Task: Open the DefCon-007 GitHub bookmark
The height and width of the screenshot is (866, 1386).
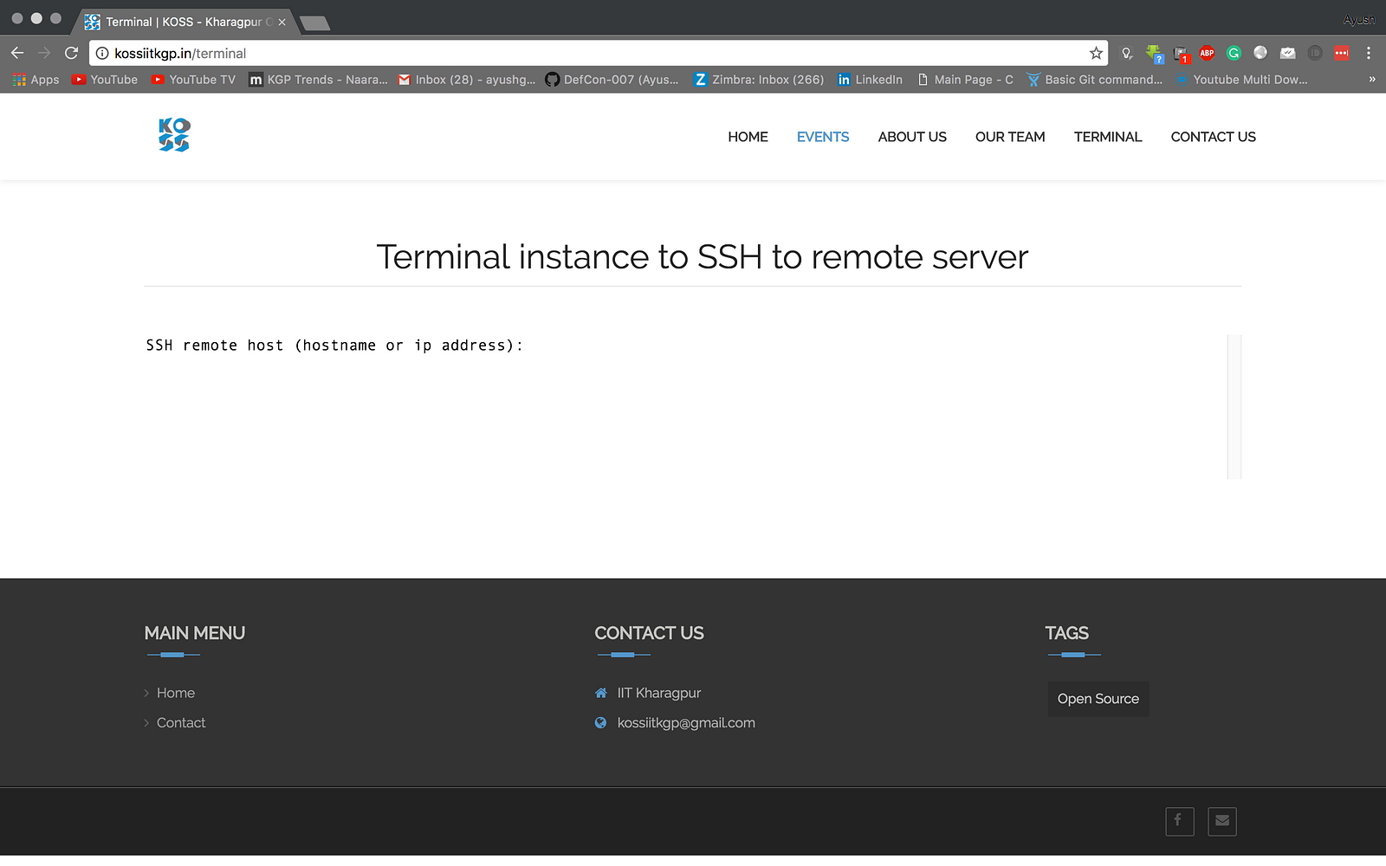Action: (x=612, y=80)
